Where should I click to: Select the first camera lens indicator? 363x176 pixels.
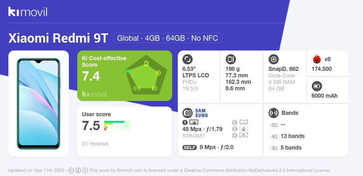pos(190,122)
